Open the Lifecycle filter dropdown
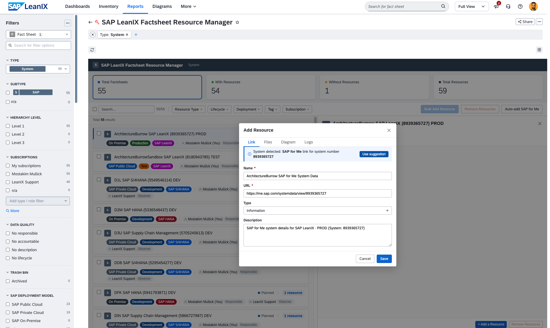This screenshot has height=328, width=550. pyautogui.click(x=219, y=109)
